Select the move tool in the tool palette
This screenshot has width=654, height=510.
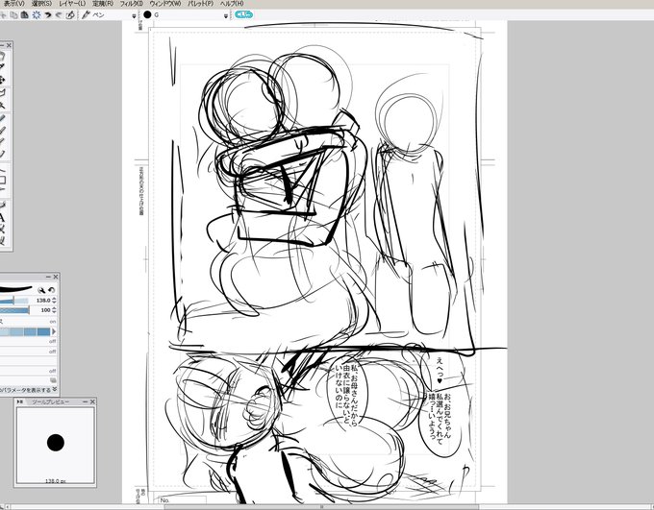[x=3, y=79]
